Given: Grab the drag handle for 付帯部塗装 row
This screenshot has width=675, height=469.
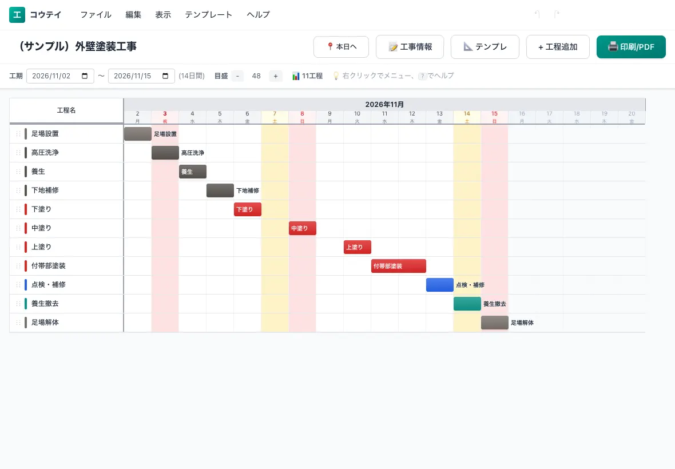Looking at the screenshot, I should 18,266.
